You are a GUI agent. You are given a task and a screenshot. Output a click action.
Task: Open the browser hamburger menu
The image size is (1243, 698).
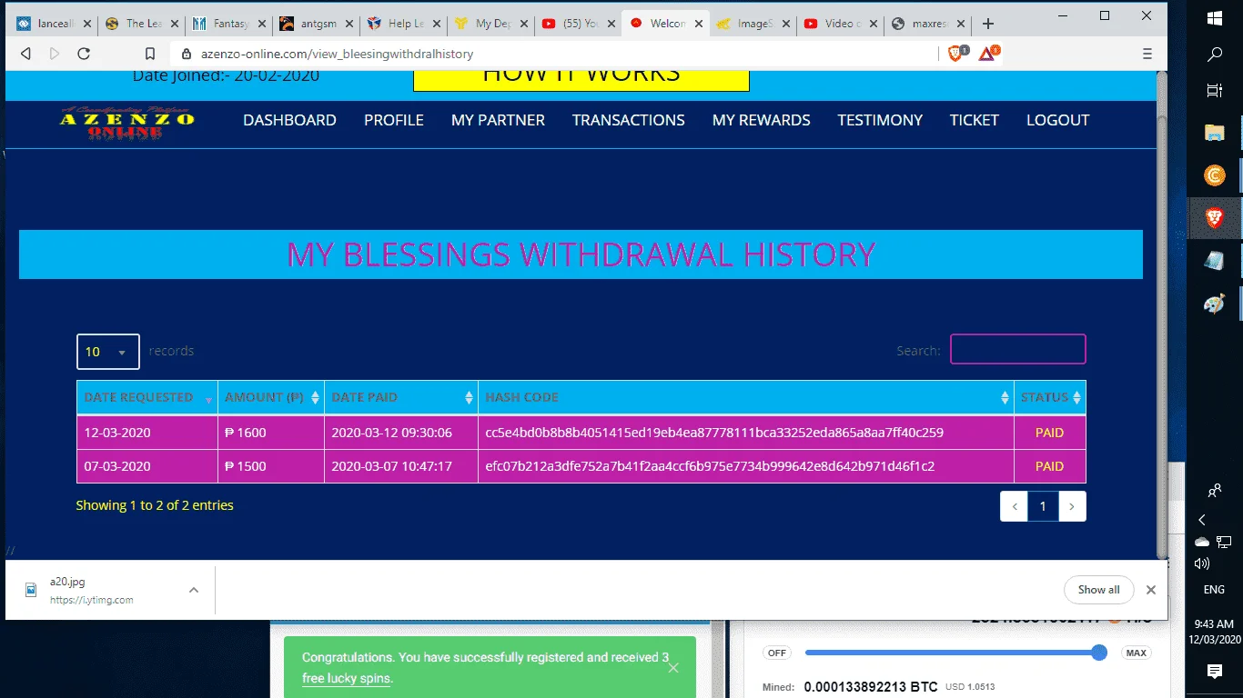click(1147, 54)
